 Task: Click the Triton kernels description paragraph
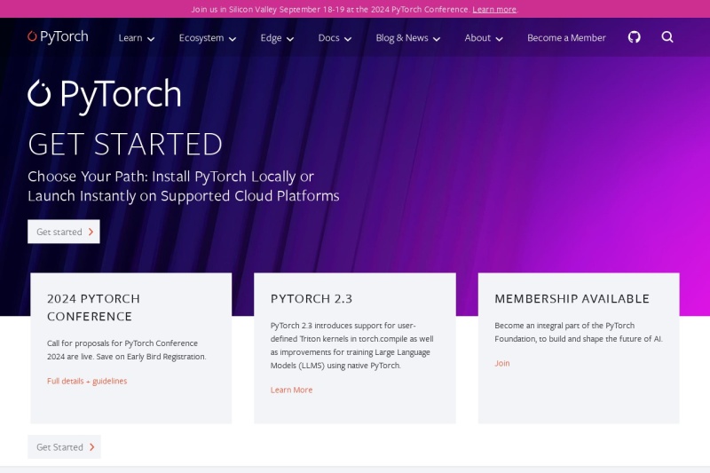(x=351, y=345)
